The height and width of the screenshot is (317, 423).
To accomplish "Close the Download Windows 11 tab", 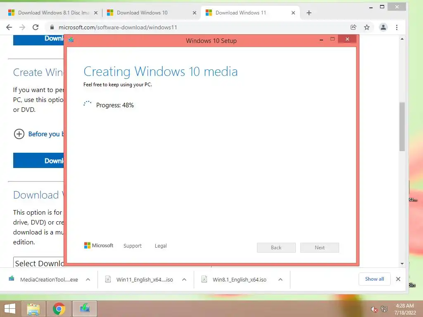I will [293, 13].
